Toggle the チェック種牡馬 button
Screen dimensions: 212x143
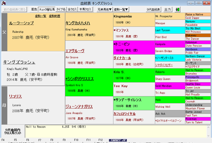pyautogui.click(x=47, y=10)
